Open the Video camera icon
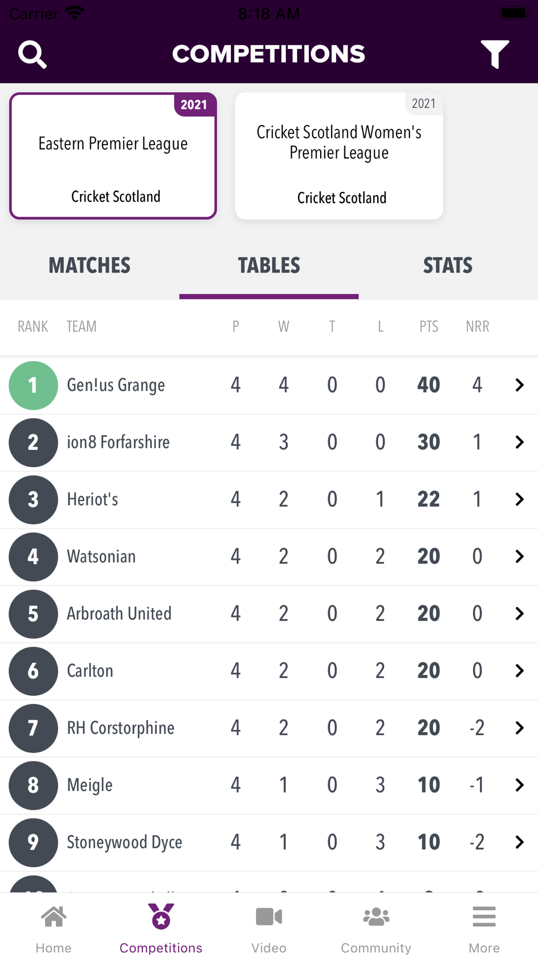The image size is (538, 956). (269, 917)
